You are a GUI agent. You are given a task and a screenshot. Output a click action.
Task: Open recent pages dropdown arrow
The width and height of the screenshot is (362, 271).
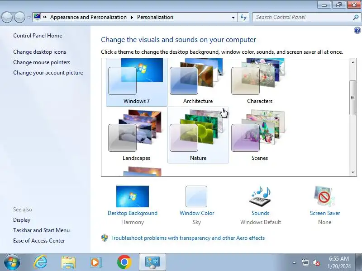coord(29,18)
